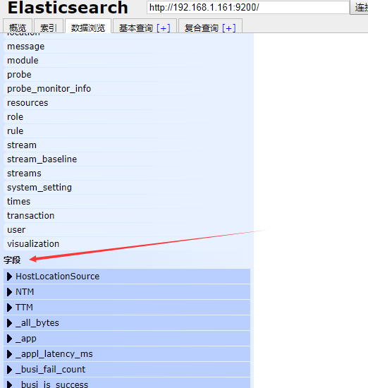Select the user type

click(x=128, y=230)
